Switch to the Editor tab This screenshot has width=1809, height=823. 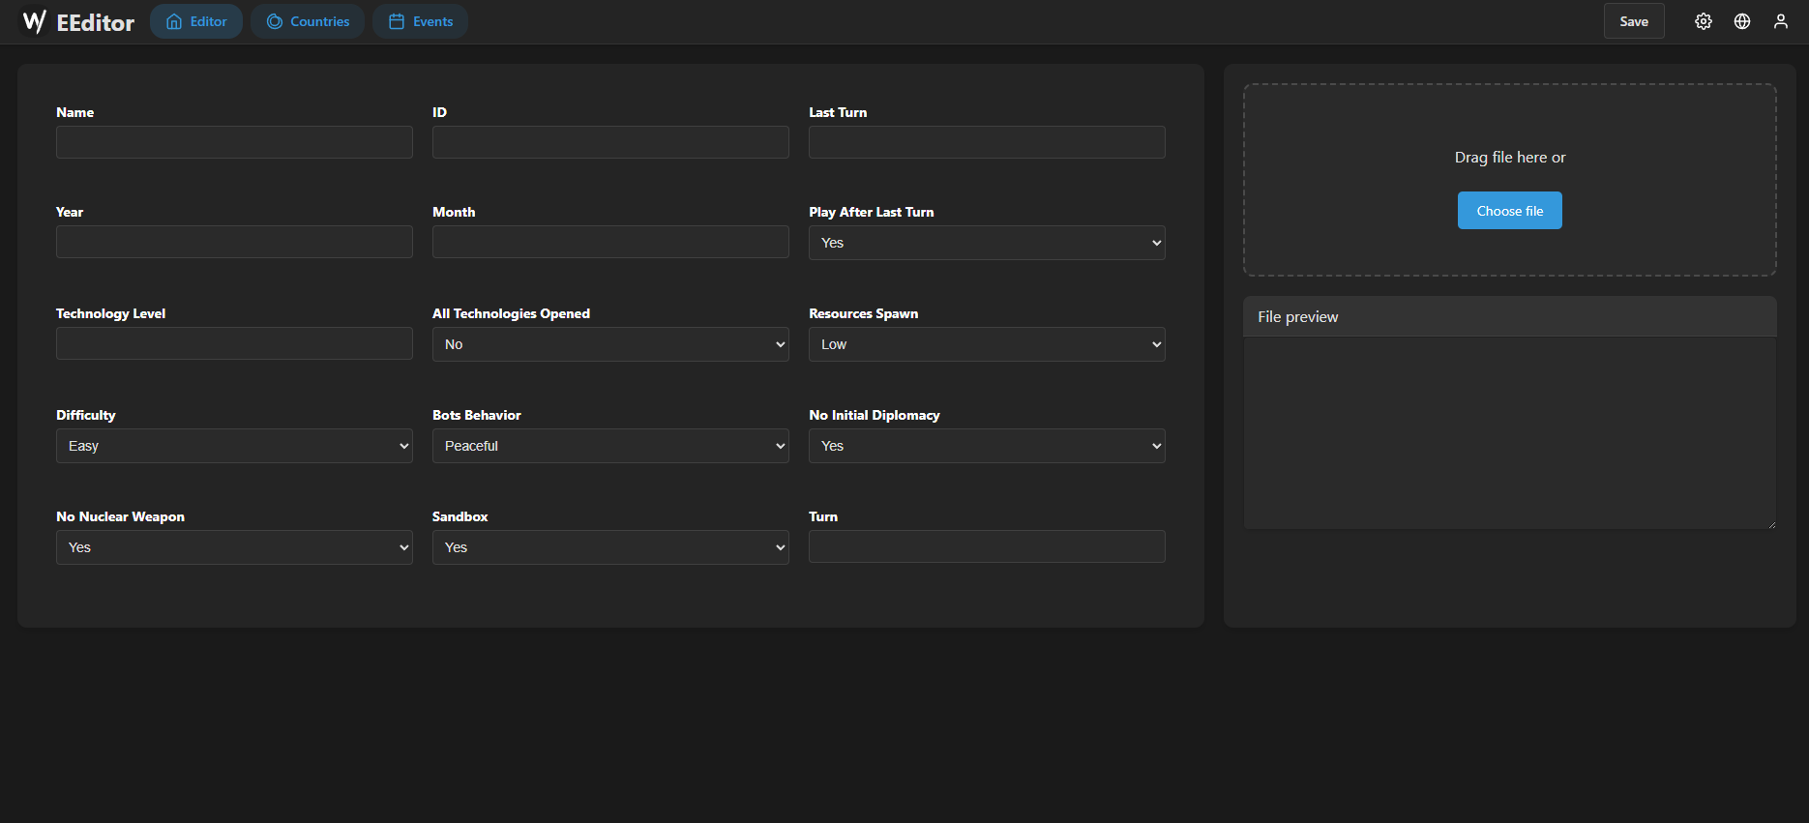[196, 21]
